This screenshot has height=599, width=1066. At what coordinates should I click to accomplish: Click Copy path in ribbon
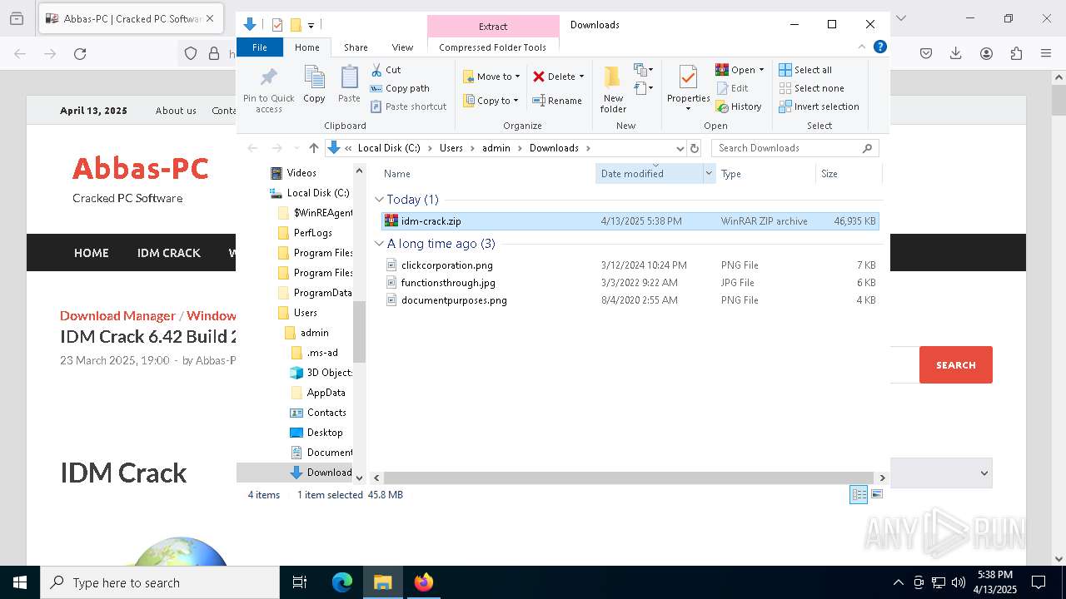pyautogui.click(x=400, y=88)
